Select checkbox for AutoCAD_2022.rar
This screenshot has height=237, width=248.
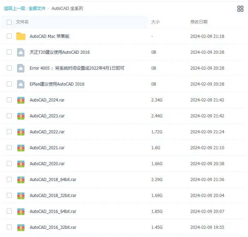[x=9, y=132]
